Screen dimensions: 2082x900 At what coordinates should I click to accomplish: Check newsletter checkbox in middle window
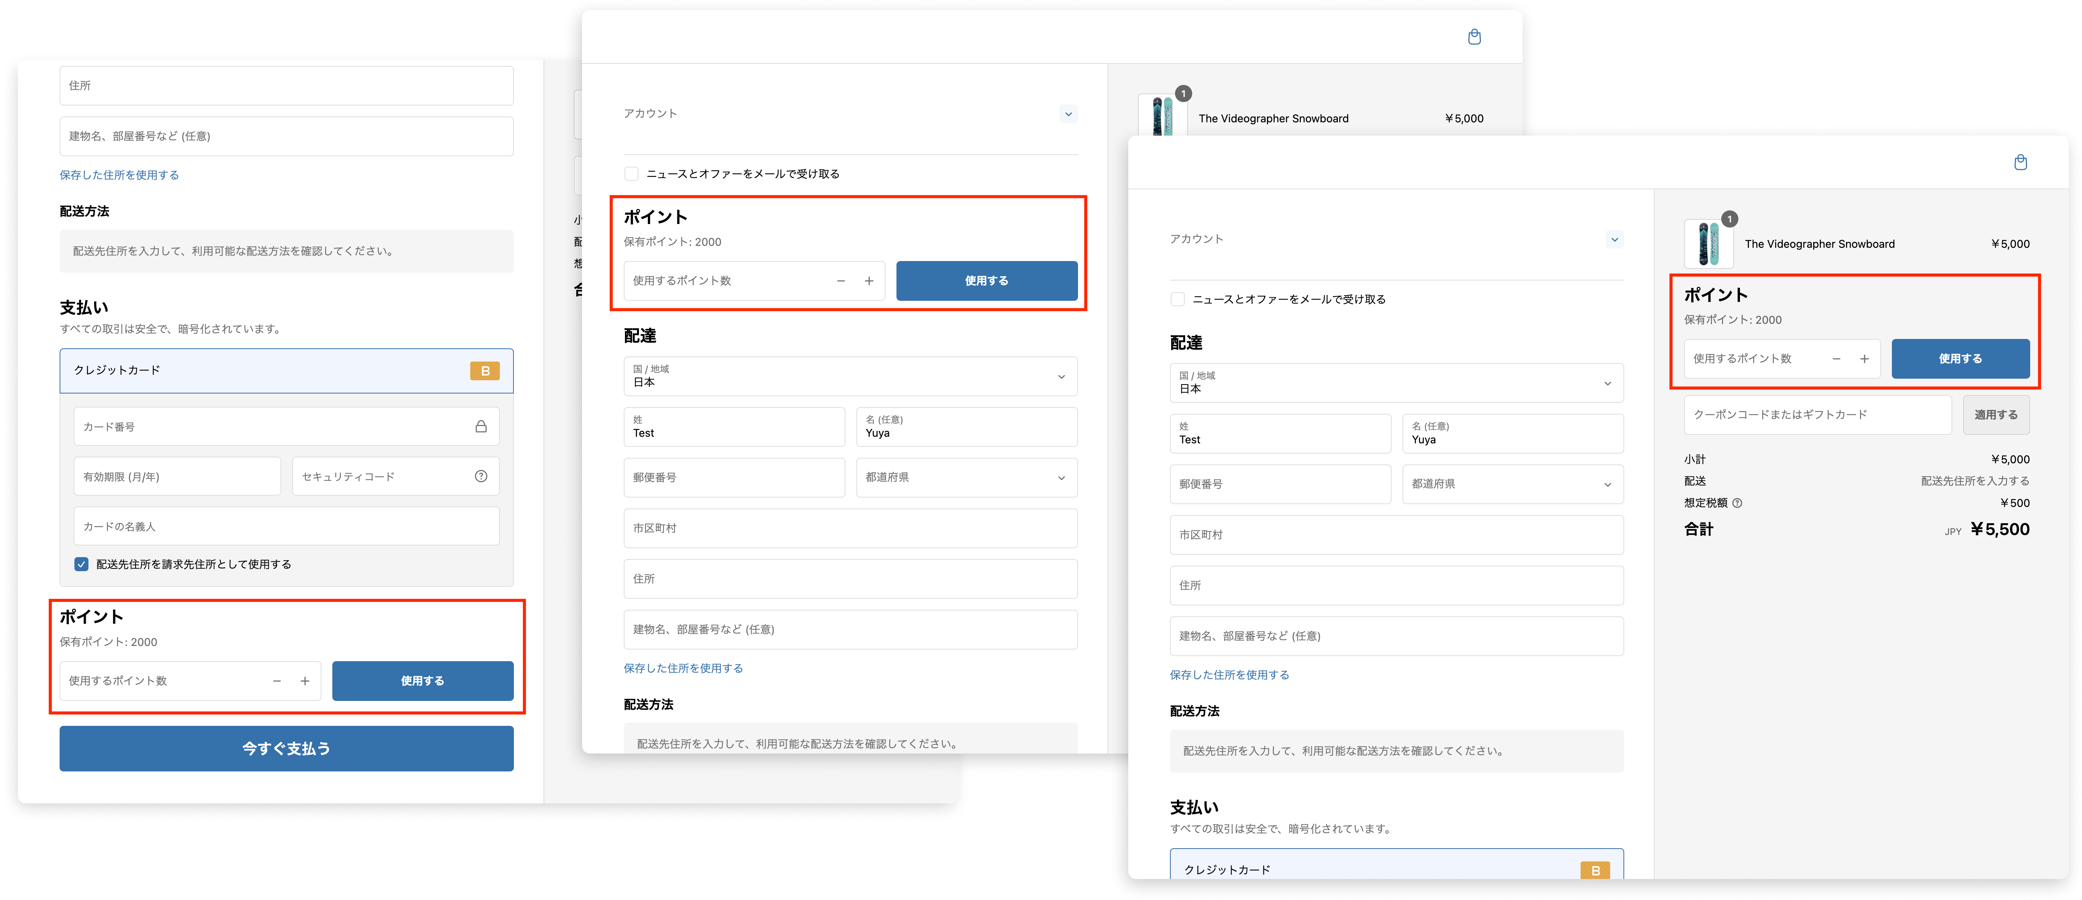pos(632,174)
